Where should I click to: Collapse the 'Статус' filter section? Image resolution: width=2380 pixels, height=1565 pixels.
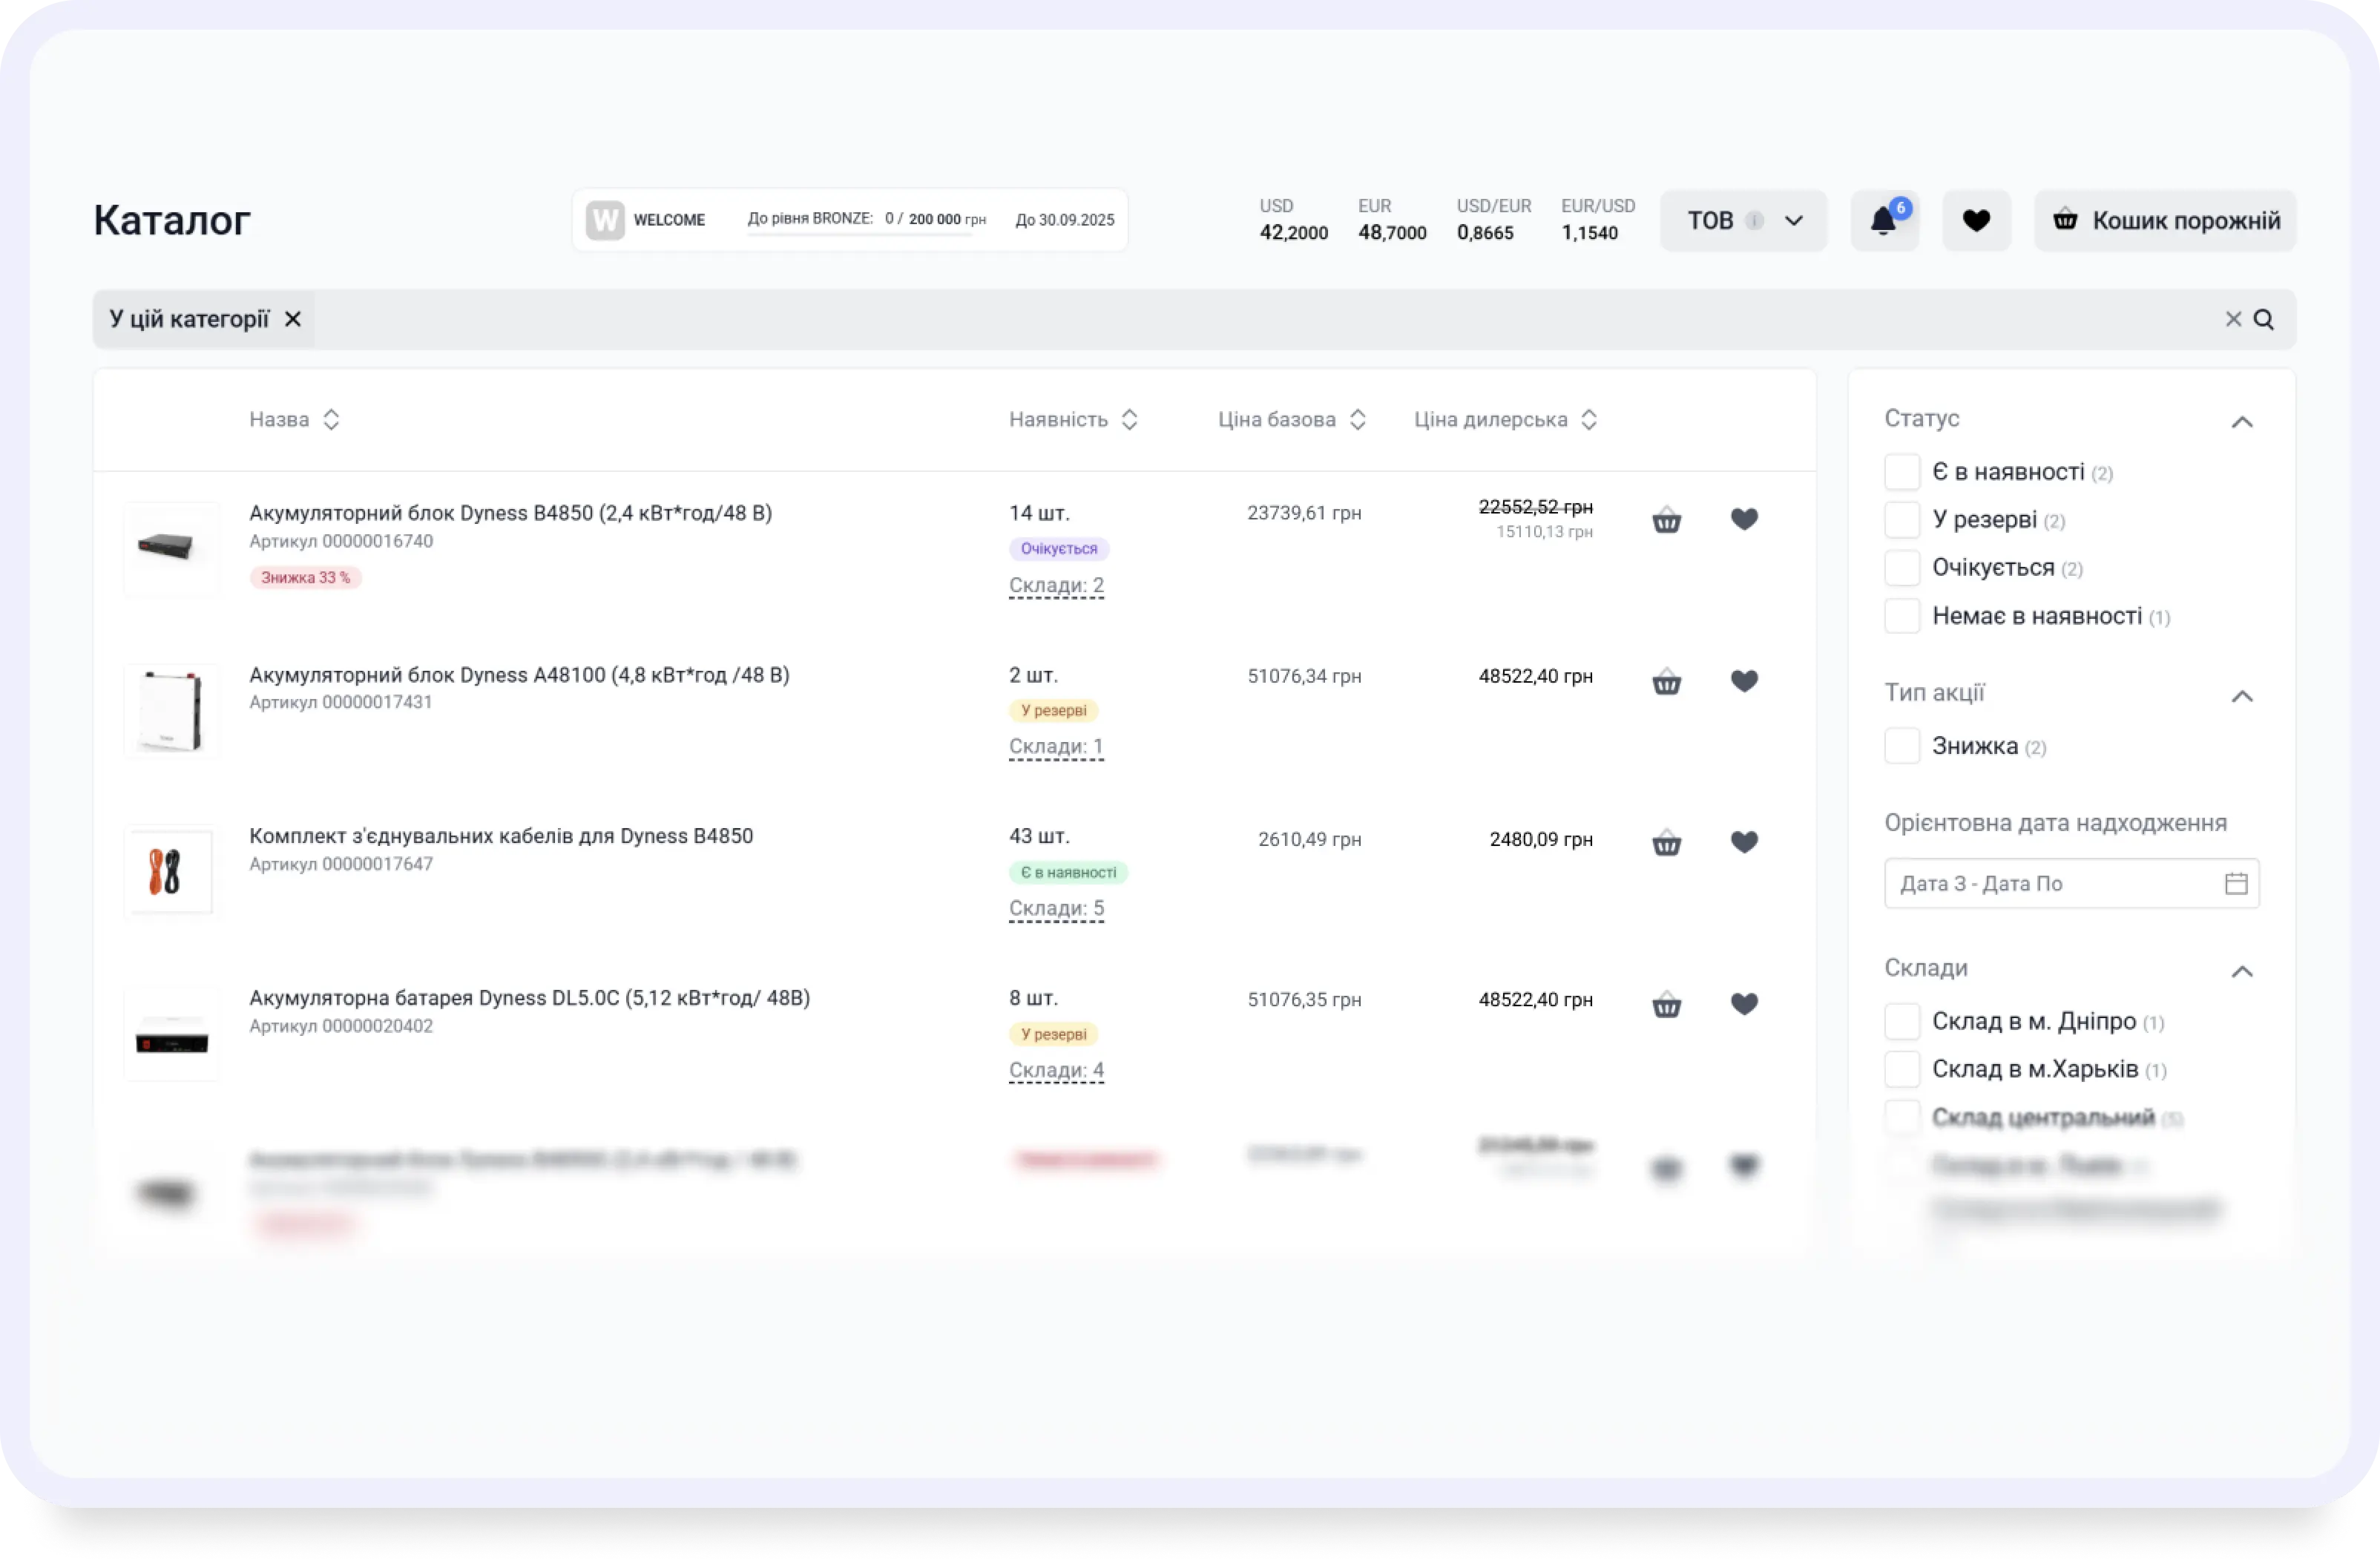2242,422
